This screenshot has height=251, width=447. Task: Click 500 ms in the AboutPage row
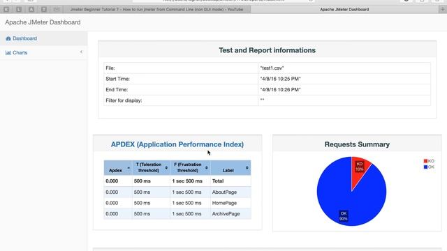(x=142, y=192)
